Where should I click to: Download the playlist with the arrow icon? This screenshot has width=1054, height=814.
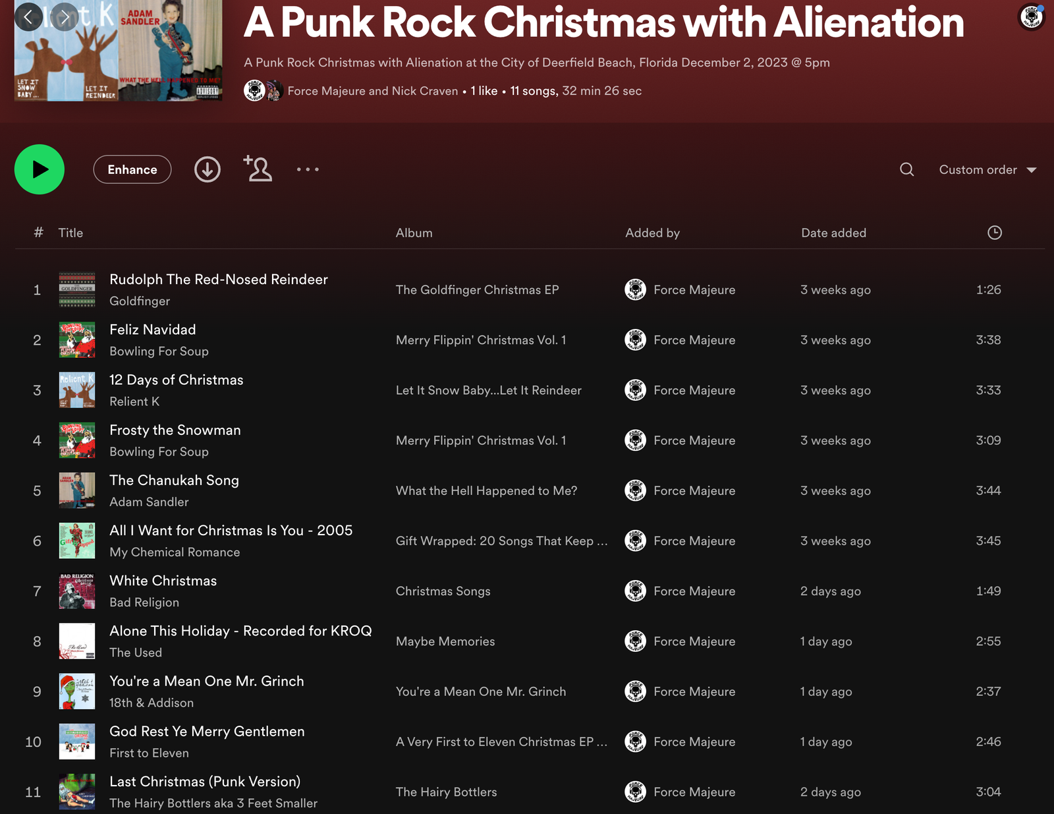(208, 169)
